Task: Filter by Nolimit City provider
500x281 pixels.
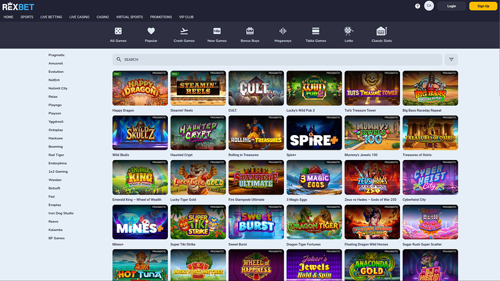Action: pos(58,88)
